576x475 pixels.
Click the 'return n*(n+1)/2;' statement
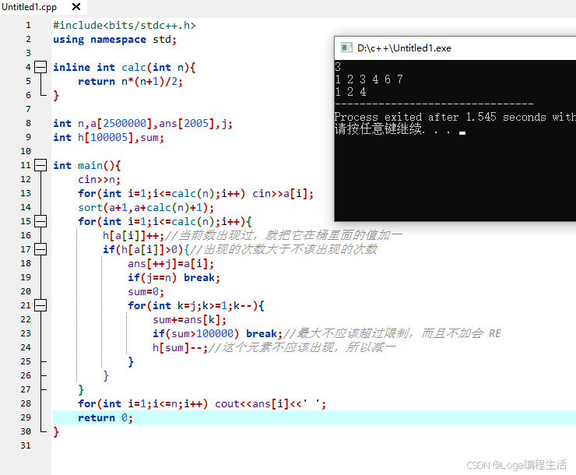pos(130,81)
